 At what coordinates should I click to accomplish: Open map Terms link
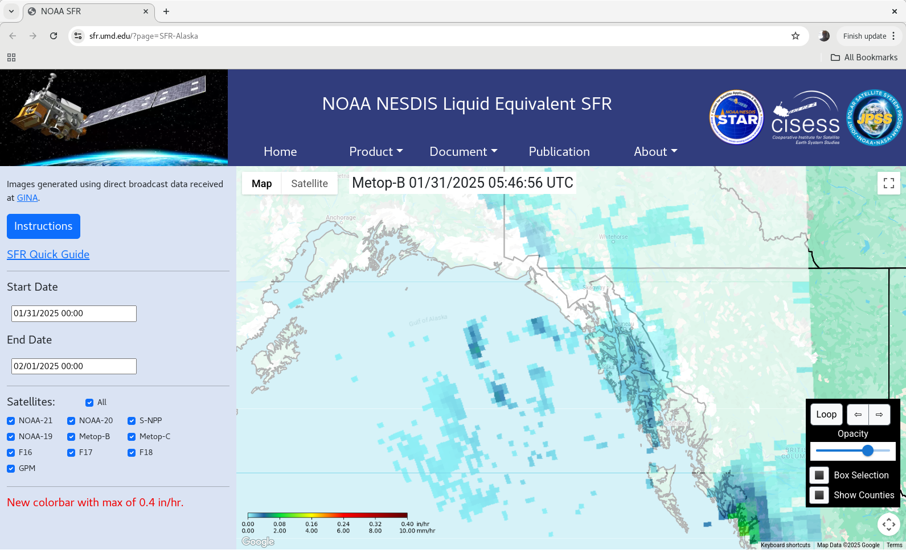click(894, 545)
